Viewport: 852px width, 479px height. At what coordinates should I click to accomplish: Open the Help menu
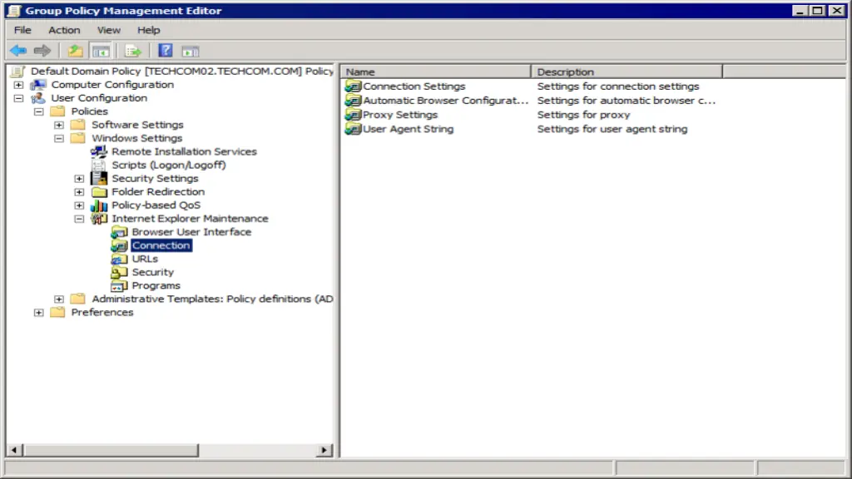148,30
